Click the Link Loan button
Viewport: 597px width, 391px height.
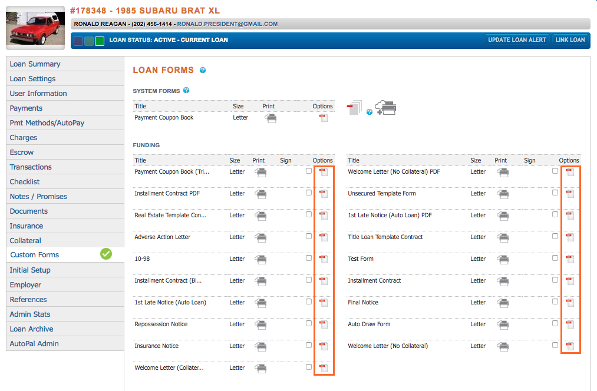coord(570,39)
